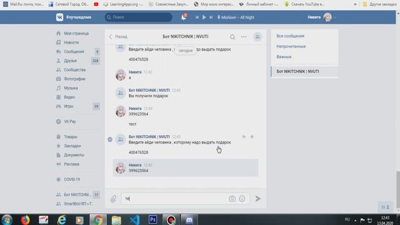Image resolution: width=400 pixels, height=225 pixels.
Task: Click the Windows Start button
Action: 7,219
